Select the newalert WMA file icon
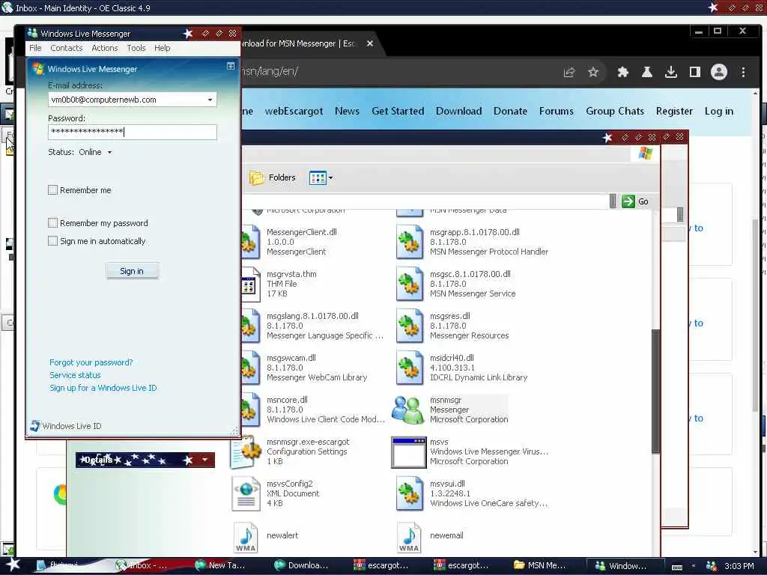767x575 pixels. coord(246,536)
